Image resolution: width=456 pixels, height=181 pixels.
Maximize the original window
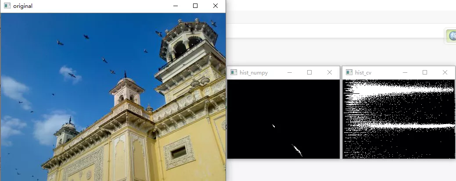coord(195,6)
